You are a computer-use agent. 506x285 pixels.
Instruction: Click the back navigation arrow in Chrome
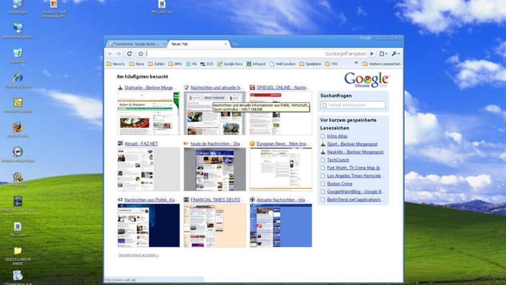[x=110, y=54]
